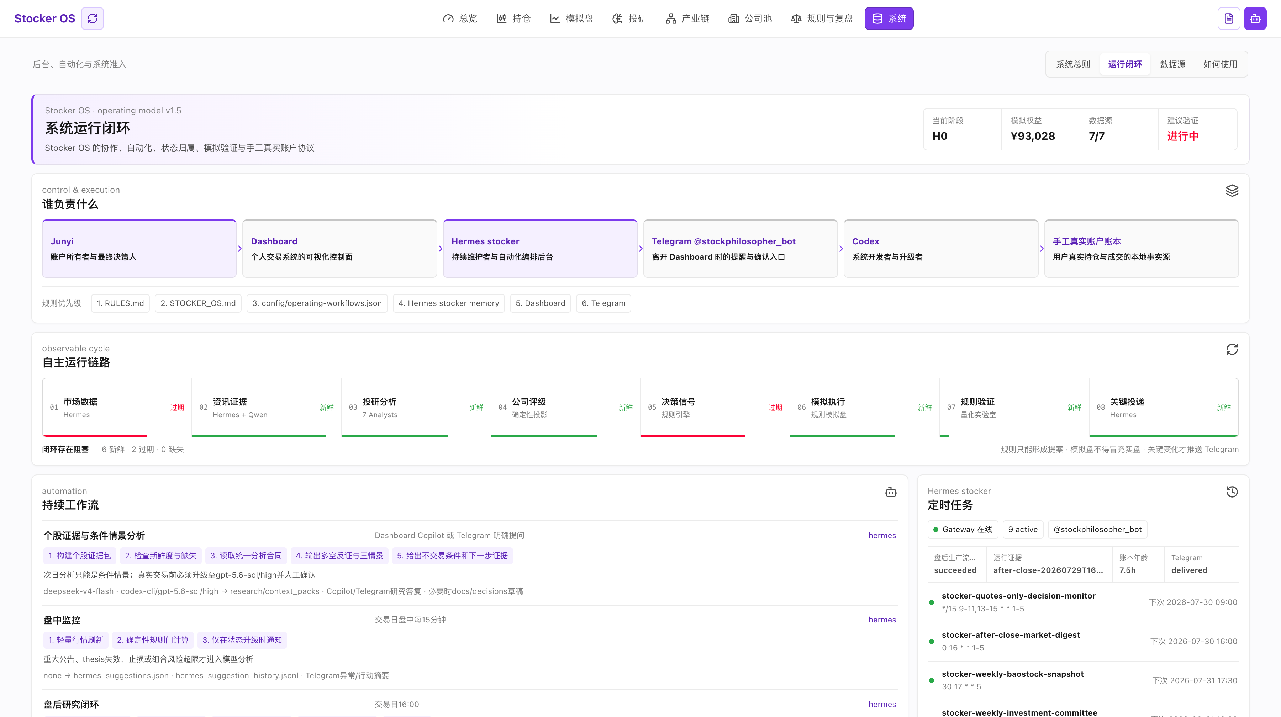Open the robot copilot button in top right
1281x717 pixels.
click(x=1255, y=18)
